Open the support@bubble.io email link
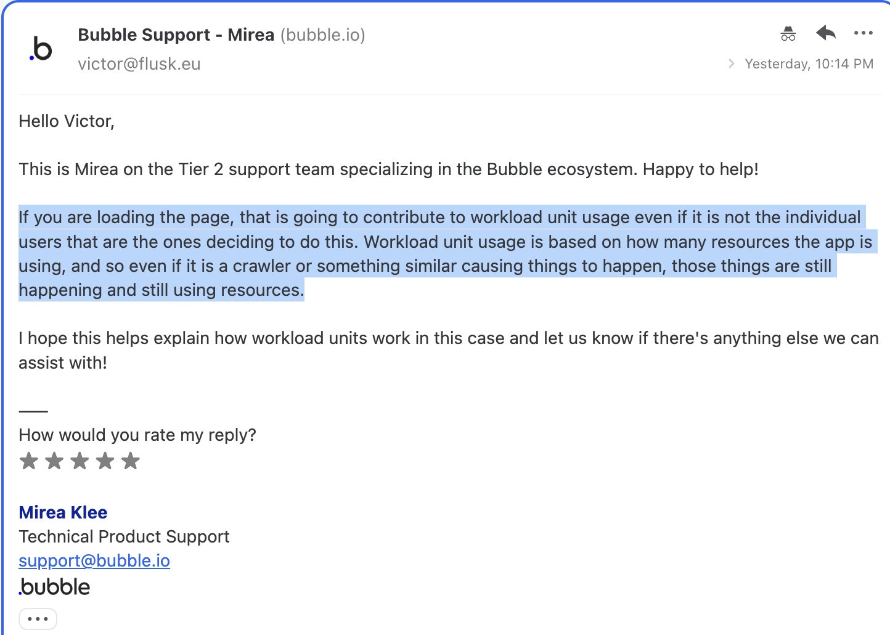 [94, 560]
